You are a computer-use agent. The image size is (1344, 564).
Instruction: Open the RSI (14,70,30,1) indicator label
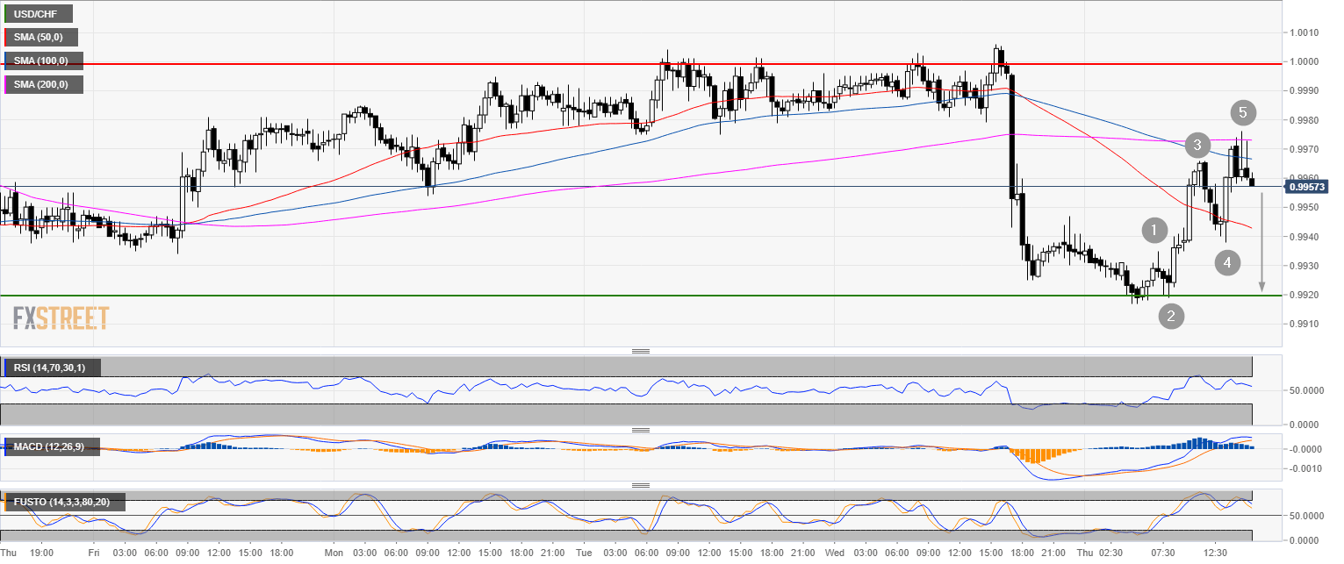click(53, 368)
